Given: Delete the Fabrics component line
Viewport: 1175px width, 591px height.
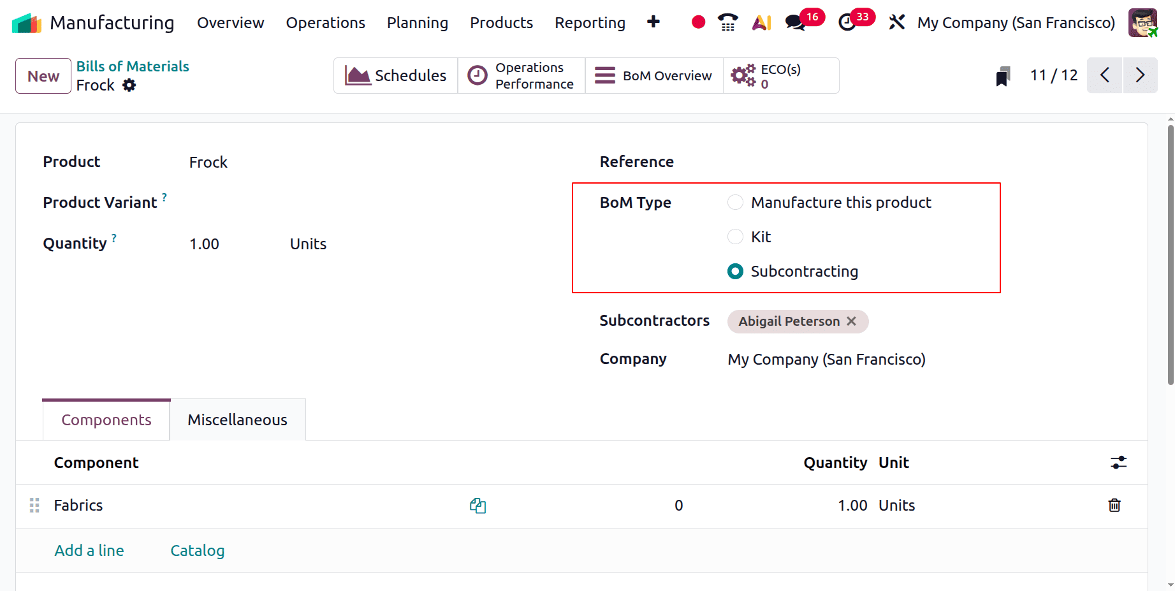Looking at the screenshot, I should [x=1114, y=505].
